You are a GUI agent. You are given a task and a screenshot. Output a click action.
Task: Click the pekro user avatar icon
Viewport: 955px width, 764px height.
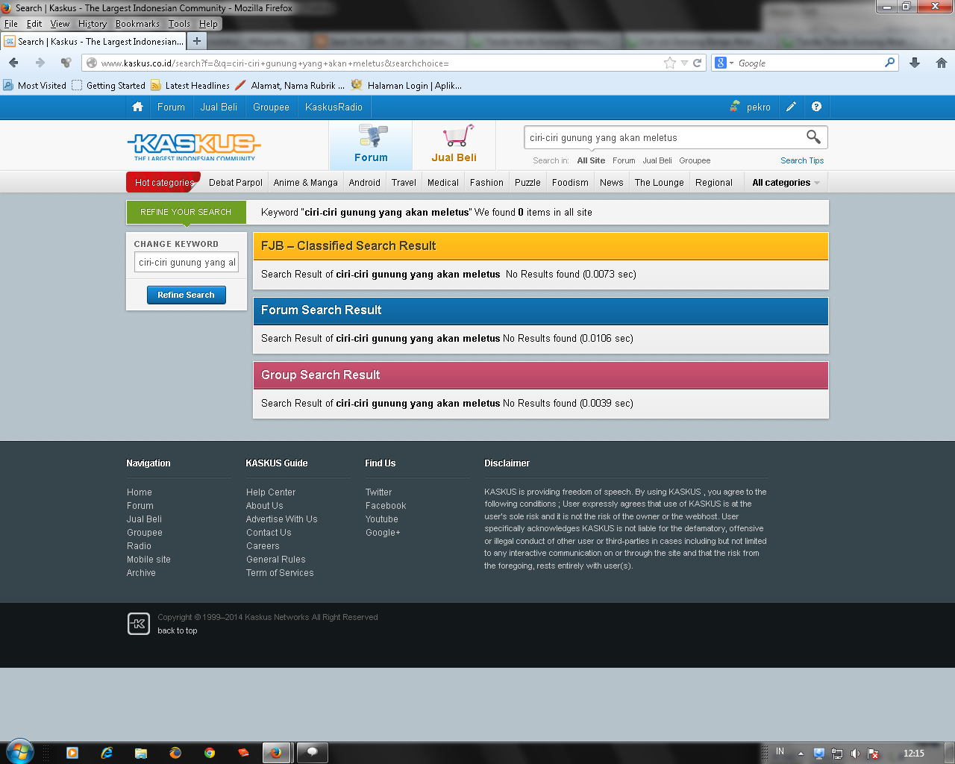click(735, 107)
